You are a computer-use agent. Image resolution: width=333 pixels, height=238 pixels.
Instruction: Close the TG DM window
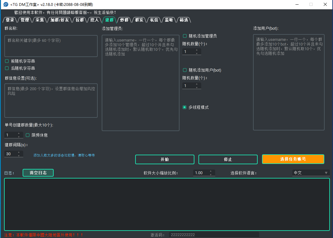coord(325,4)
